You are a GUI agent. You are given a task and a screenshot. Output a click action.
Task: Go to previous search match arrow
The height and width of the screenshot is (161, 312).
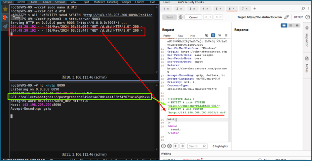pos(176,146)
